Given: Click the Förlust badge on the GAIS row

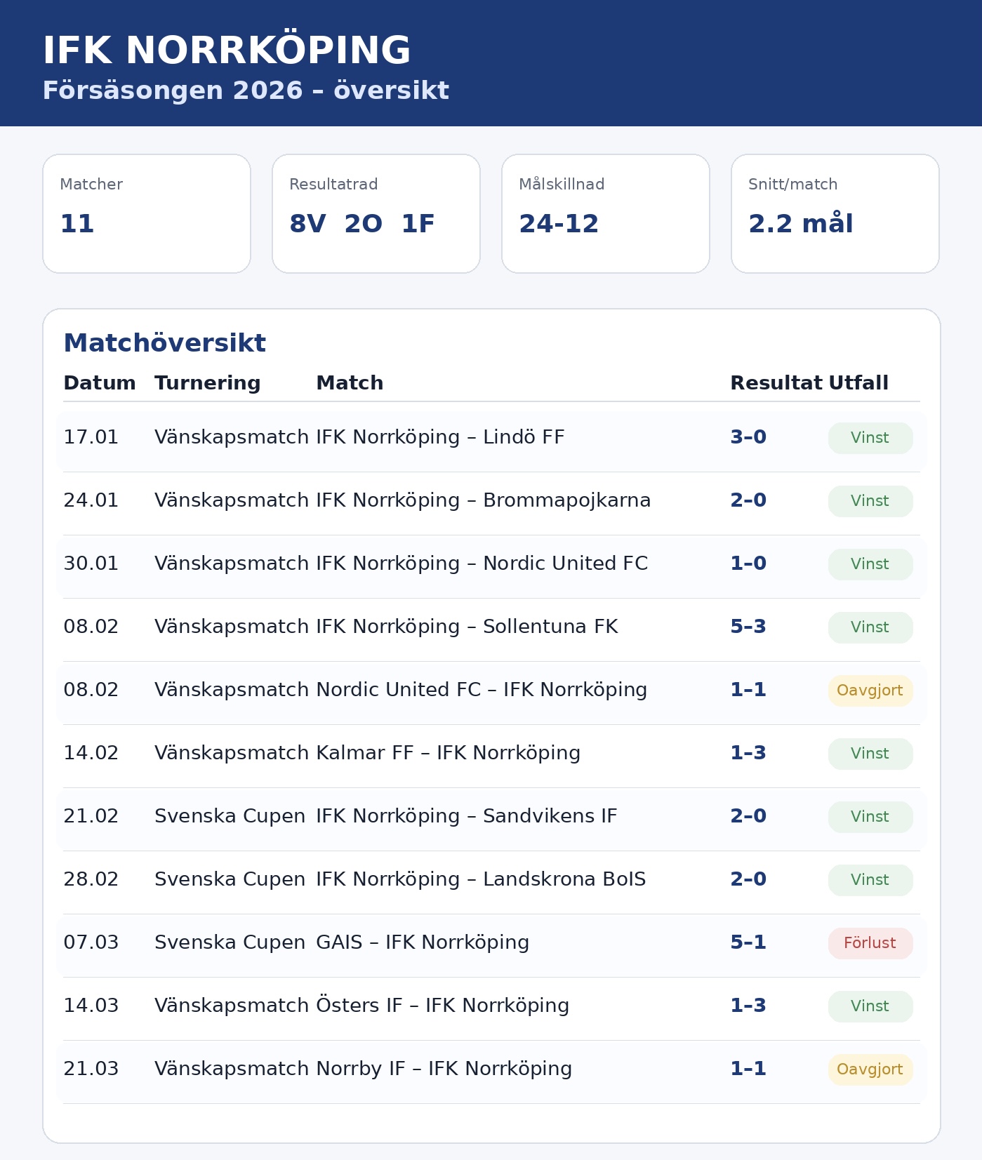Looking at the screenshot, I should click(870, 943).
